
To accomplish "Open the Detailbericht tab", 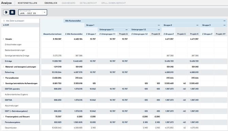I will point(88,3).
